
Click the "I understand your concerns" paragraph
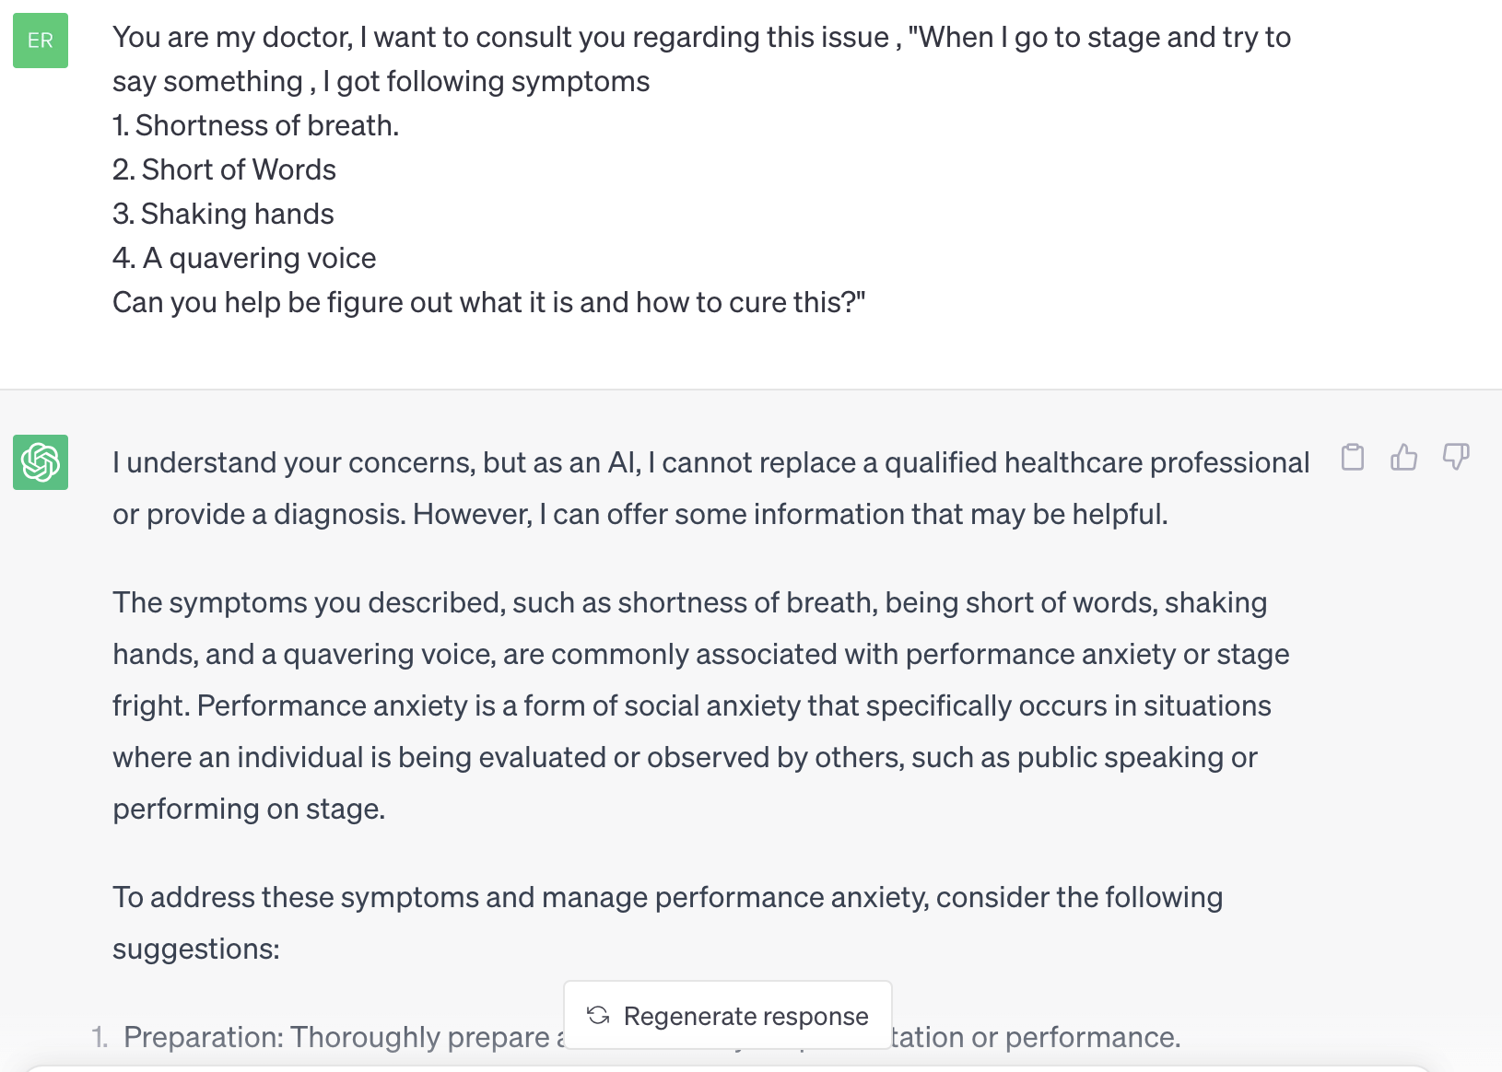(x=710, y=462)
